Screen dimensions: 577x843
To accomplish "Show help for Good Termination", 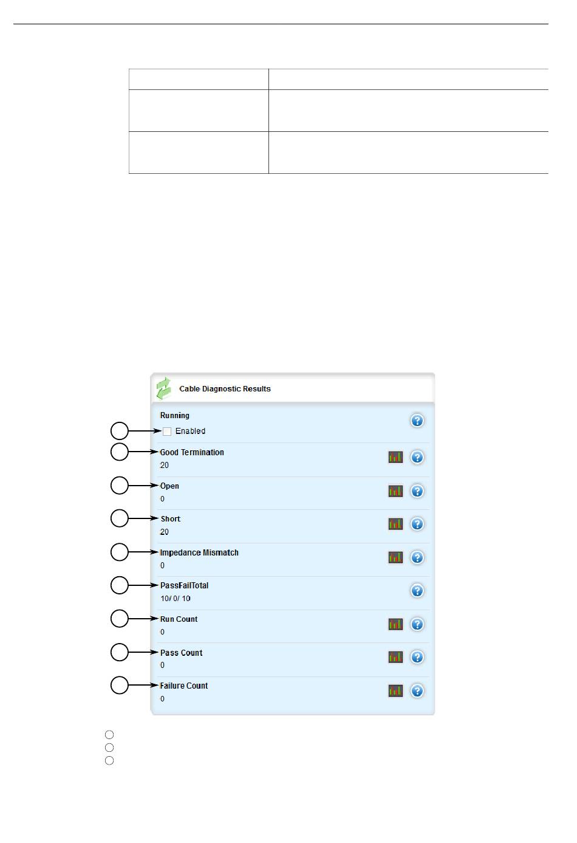I will point(417,457).
